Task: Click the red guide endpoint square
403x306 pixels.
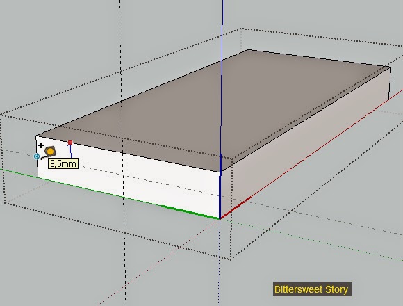Action: pyautogui.click(x=70, y=143)
